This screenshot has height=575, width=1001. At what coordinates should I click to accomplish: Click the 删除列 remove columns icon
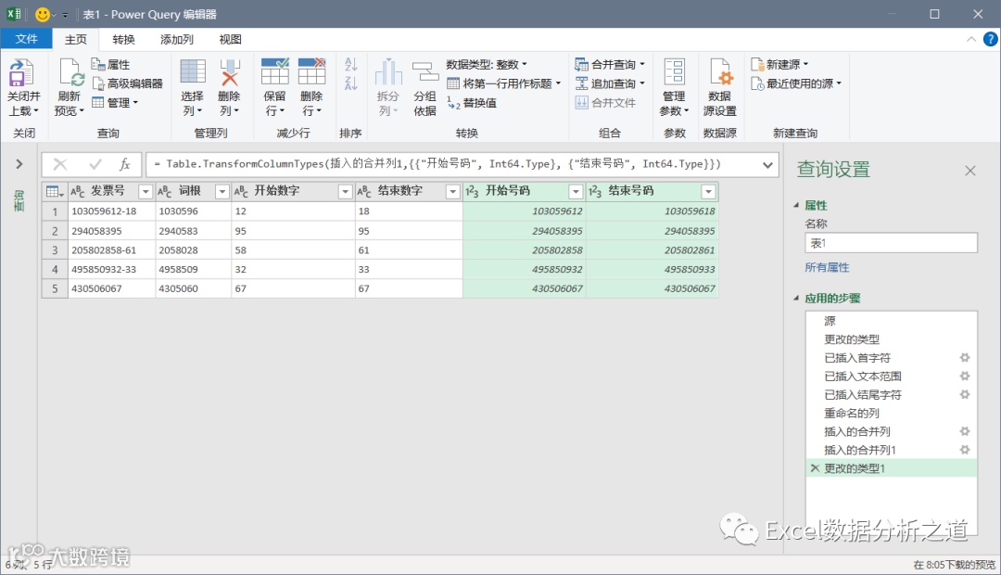click(230, 72)
